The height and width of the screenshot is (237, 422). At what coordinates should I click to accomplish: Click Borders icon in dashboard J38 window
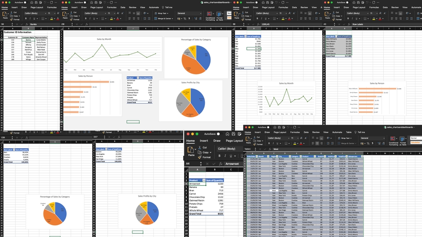103,18
